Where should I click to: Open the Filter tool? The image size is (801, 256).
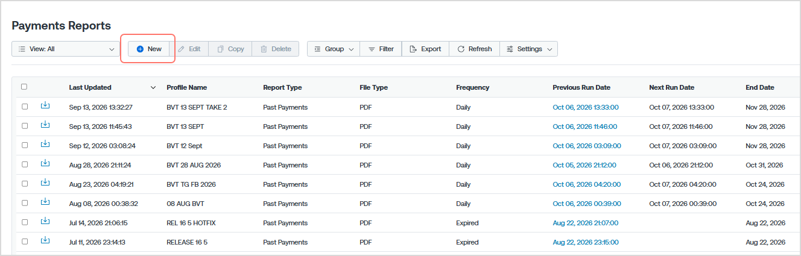tap(381, 49)
